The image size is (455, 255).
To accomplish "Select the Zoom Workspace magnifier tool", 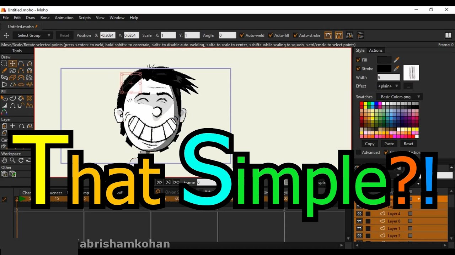I will point(12,160).
